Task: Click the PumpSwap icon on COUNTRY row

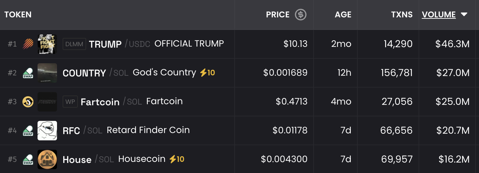Action: [28, 73]
